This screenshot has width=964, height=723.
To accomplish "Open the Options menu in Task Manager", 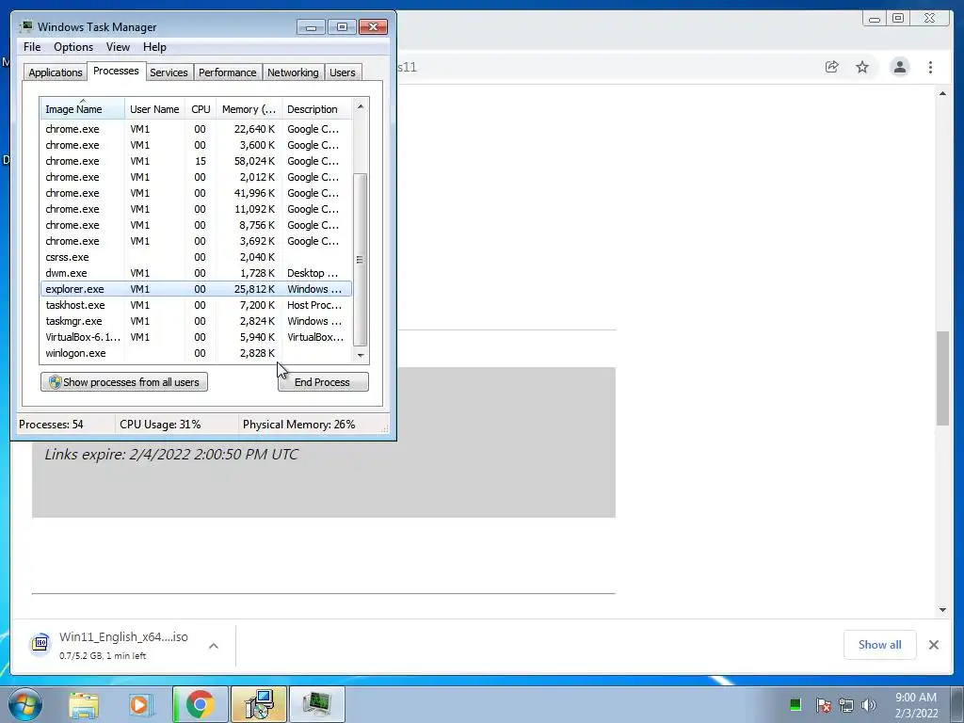I will (x=73, y=47).
